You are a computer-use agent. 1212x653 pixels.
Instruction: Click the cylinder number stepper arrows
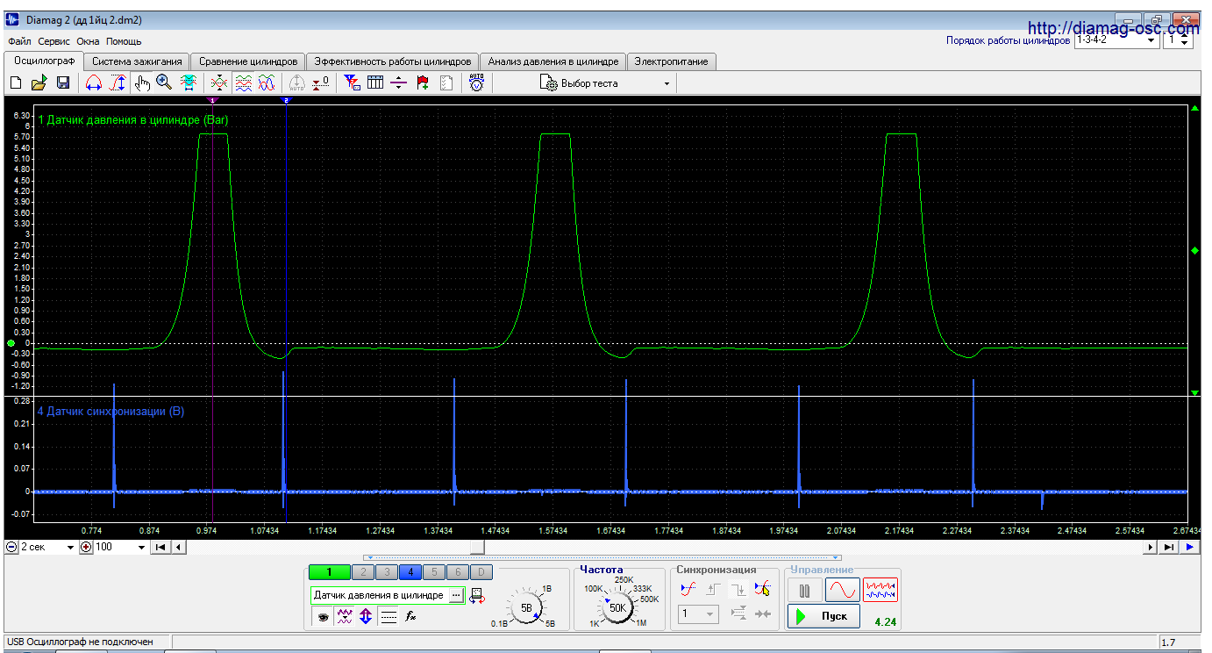1185,40
